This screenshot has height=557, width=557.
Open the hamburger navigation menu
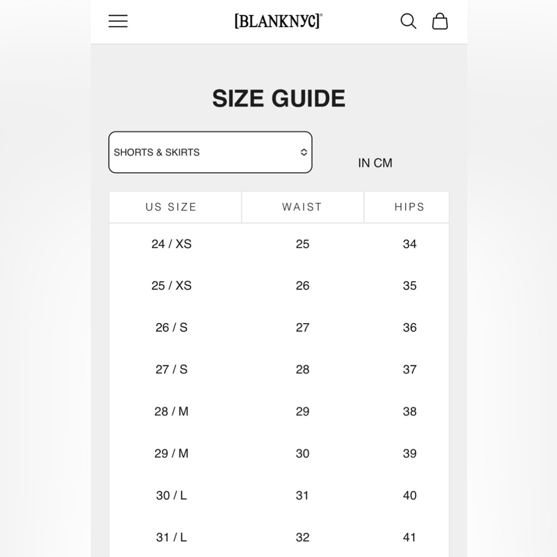click(x=118, y=21)
